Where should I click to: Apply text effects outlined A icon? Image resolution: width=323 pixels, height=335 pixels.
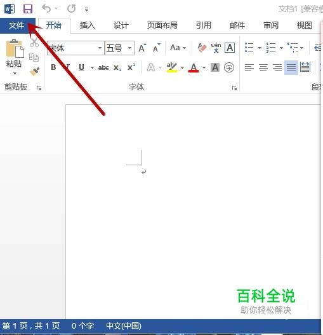pyautogui.click(x=151, y=67)
